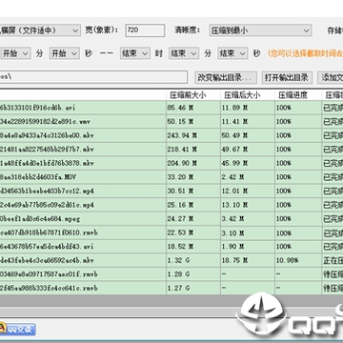This screenshot has width=343, height=343.
Task: Open the 结束 dropdown before 分
Action: (x=184, y=53)
